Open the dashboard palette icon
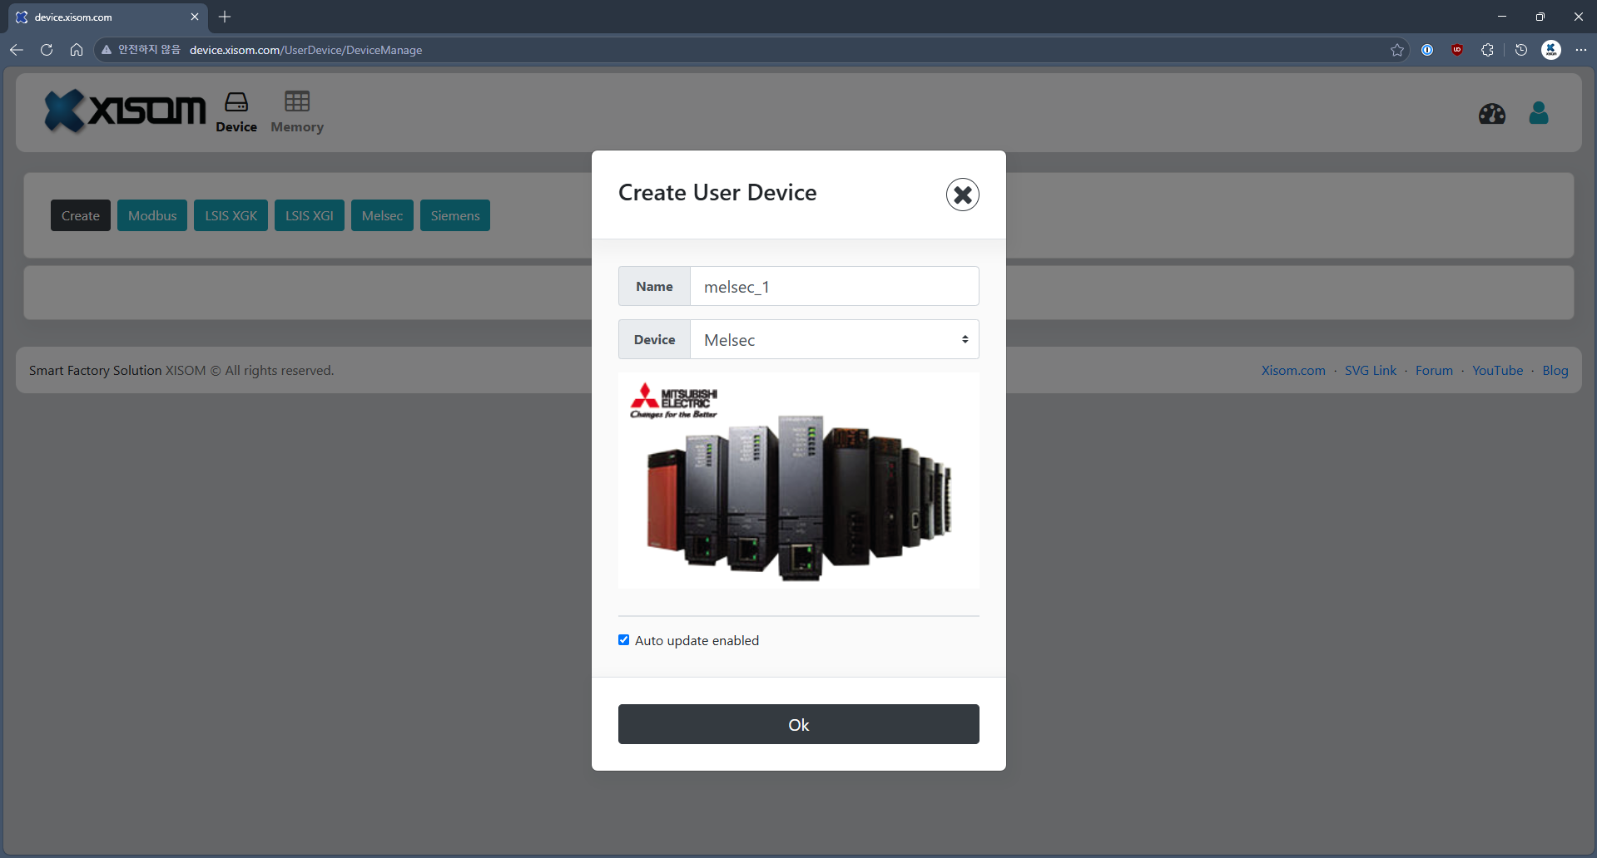1597x858 pixels. point(1491,114)
